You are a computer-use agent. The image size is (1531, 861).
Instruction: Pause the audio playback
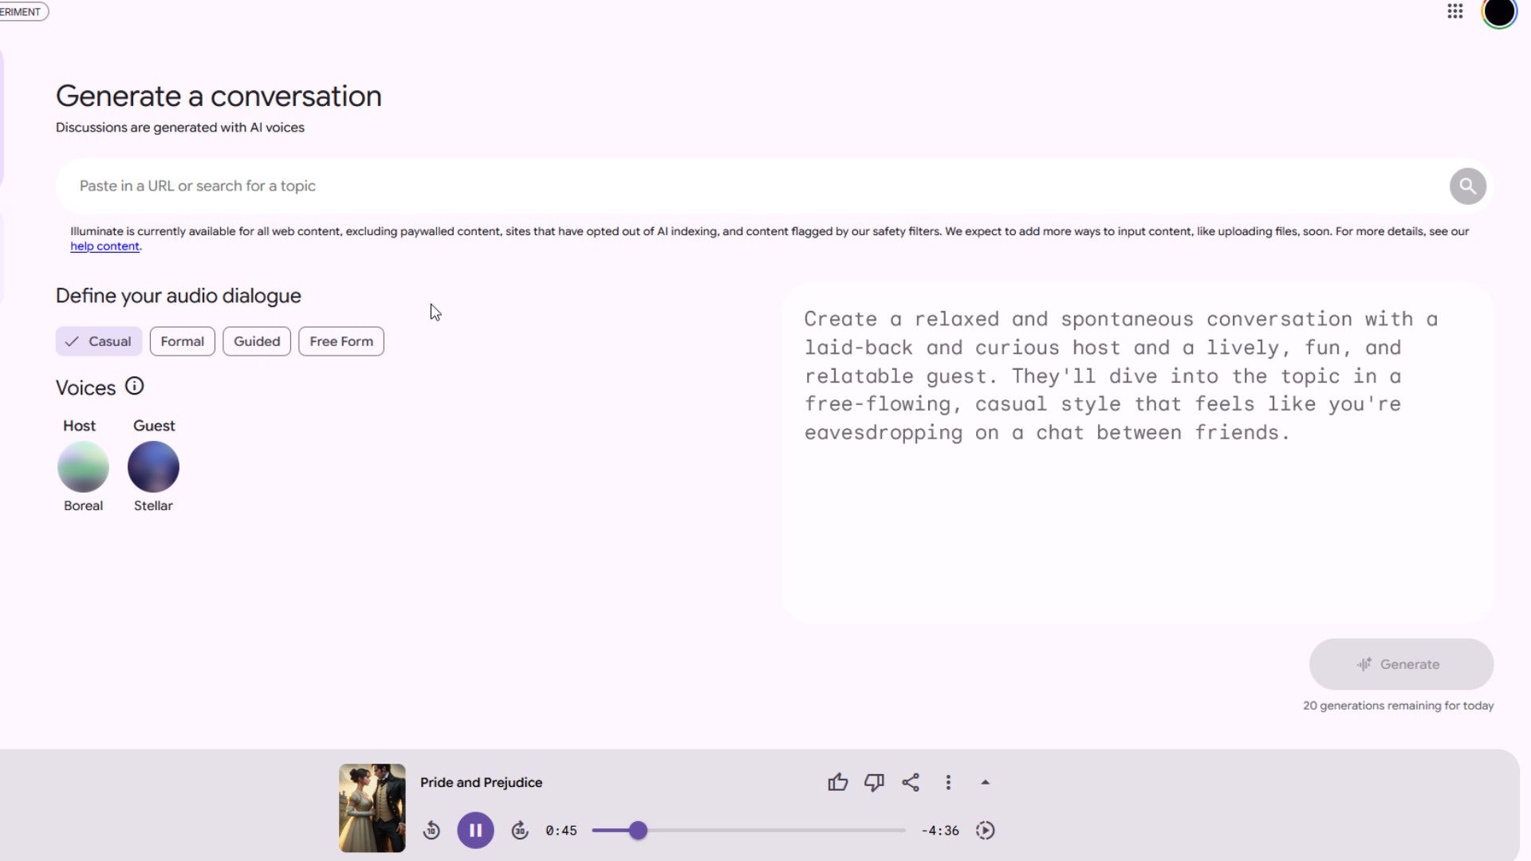pos(475,830)
